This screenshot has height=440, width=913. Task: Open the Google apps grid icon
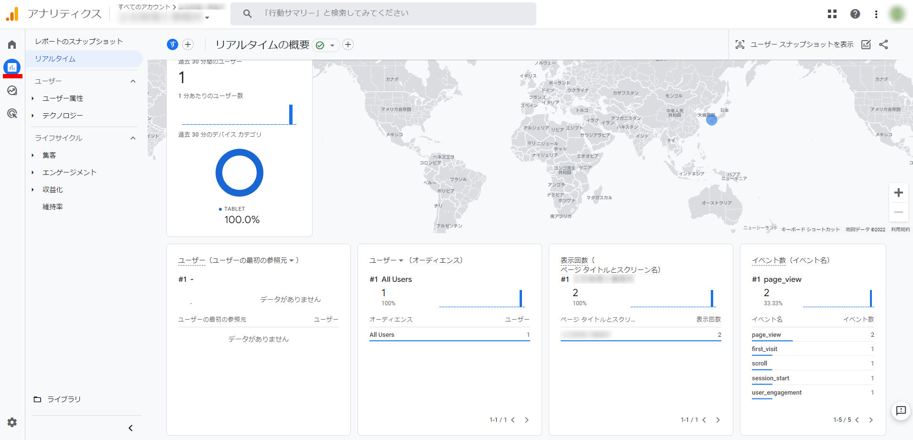click(832, 14)
